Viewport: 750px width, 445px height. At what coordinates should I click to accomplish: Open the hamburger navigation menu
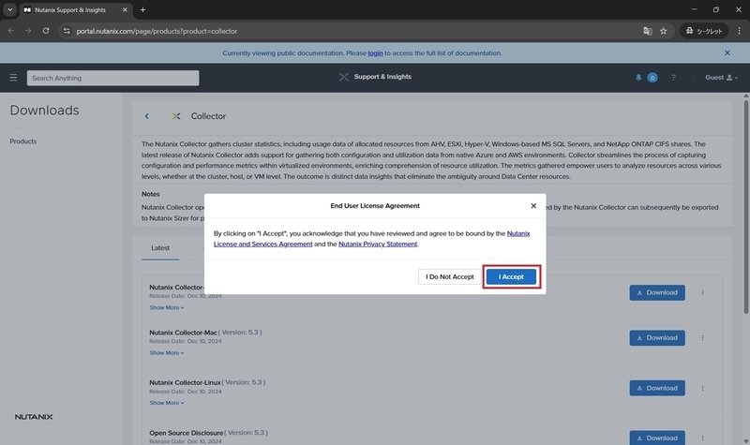(x=13, y=78)
